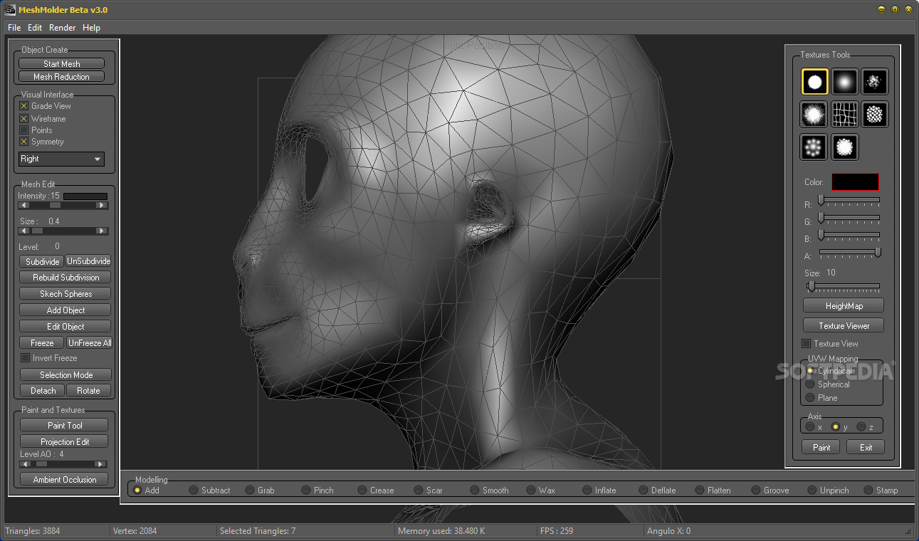Toggle Grade View checkbox
Image resolution: width=919 pixels, height=541 pixels.
pyautogui.click(x=23, y=106)
